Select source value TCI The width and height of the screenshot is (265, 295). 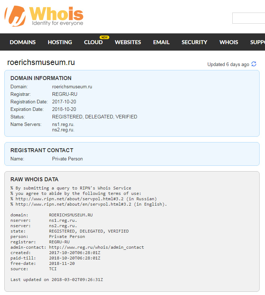coord(53,269)
